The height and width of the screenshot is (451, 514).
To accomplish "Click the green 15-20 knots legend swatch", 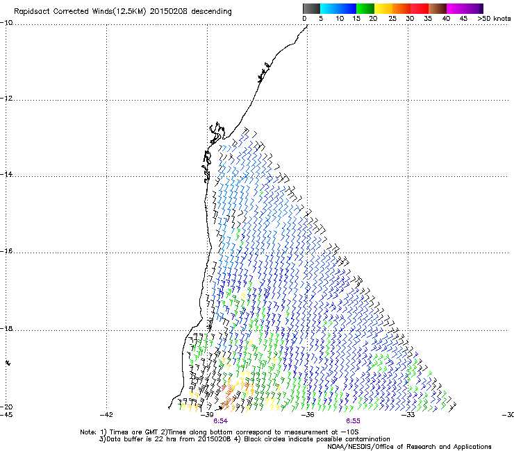I will click(x=365, y=8).
